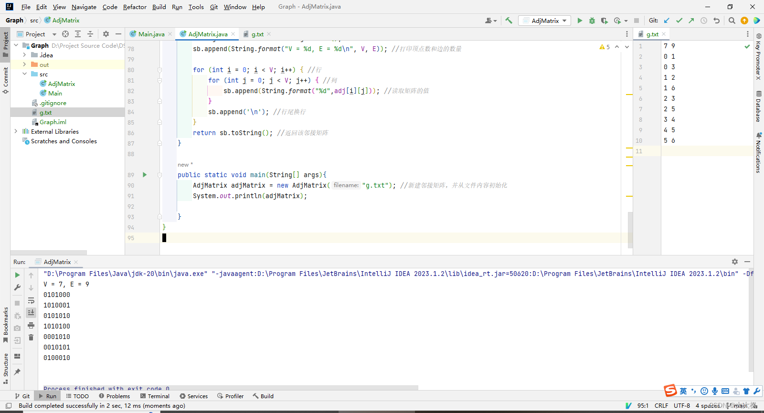This screenshot has height=413, width=764.
Task: Click the orange IDE update icon
Action: [744, 21]
